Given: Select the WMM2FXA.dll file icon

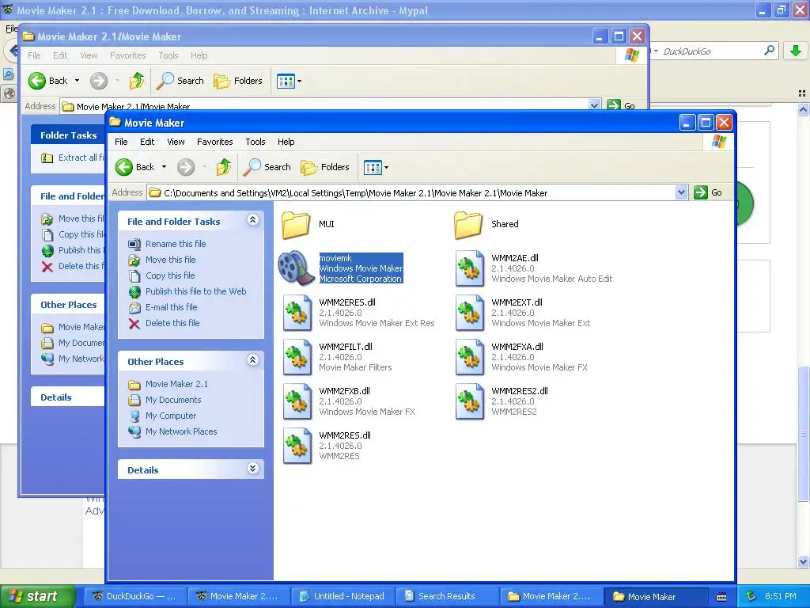Looking at the screenshot, I should pyautogui.click(x=469, y=357).
